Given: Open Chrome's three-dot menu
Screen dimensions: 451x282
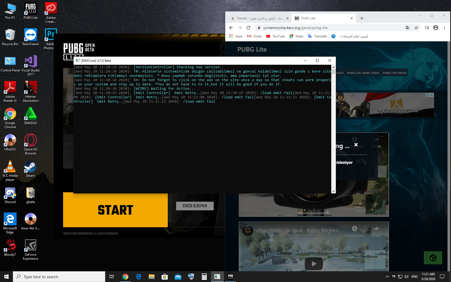Looking at the screenshot, I should (x=444, y=28).
